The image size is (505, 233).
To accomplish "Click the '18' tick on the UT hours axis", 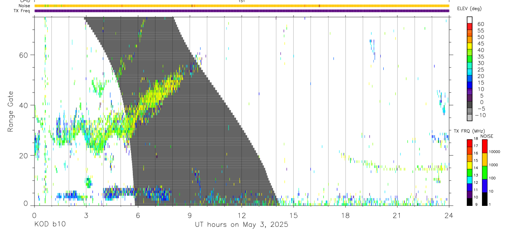I will pos(345,215).
